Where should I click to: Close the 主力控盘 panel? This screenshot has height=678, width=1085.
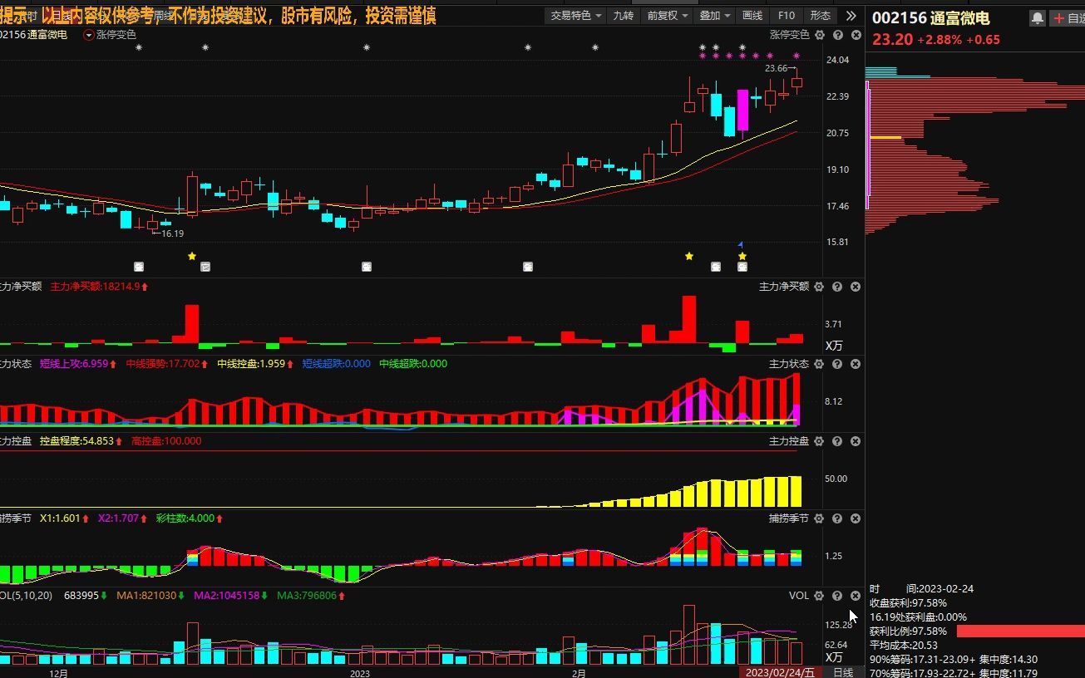coord(856,441)
